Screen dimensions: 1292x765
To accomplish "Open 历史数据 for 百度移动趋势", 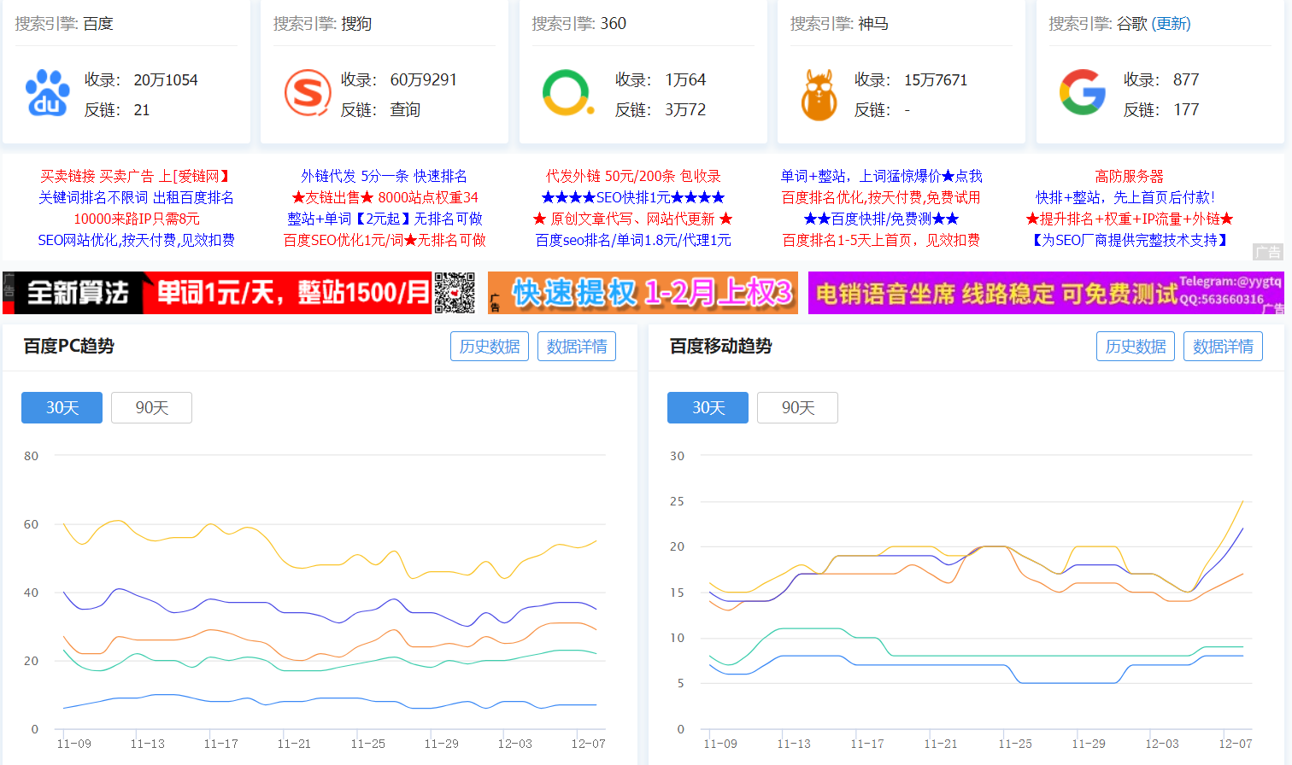I will [1136, 347].
